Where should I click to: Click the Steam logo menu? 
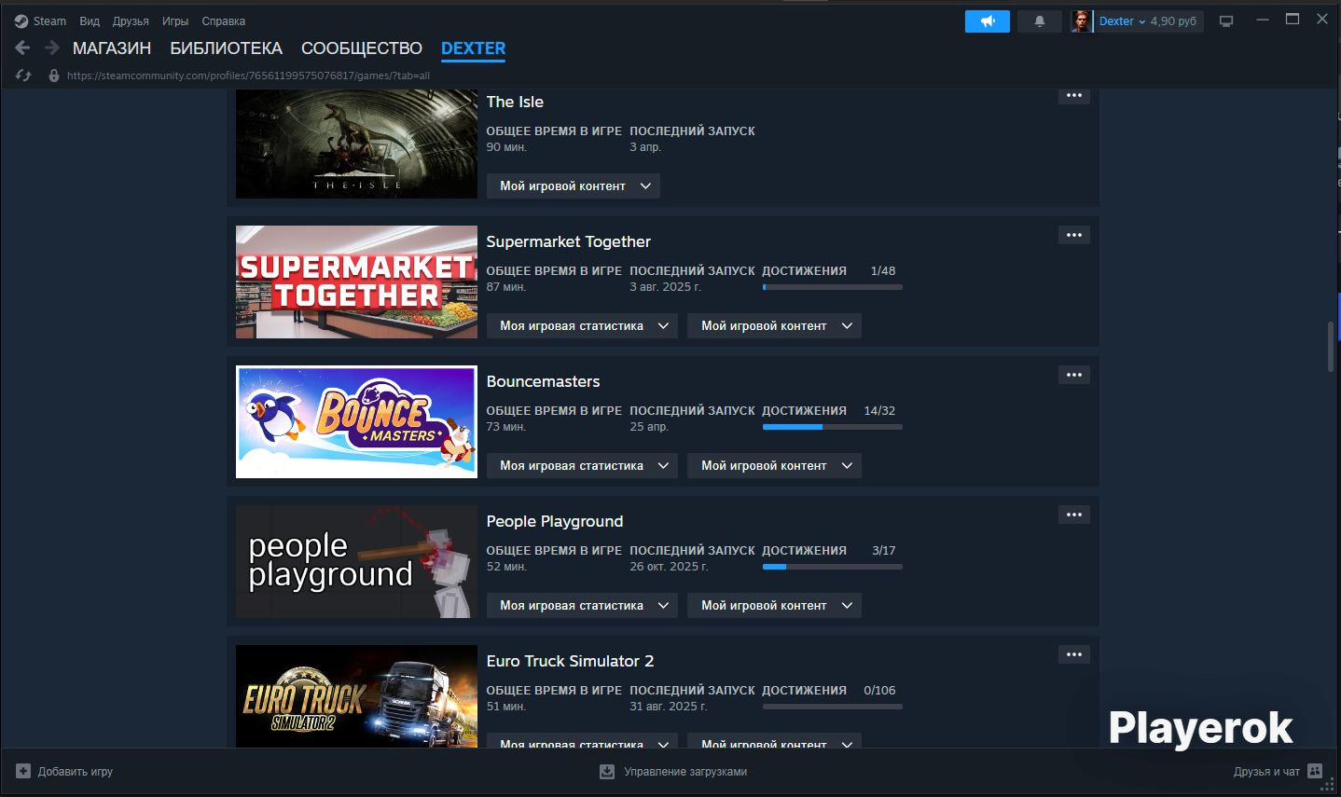pos(40,21)
